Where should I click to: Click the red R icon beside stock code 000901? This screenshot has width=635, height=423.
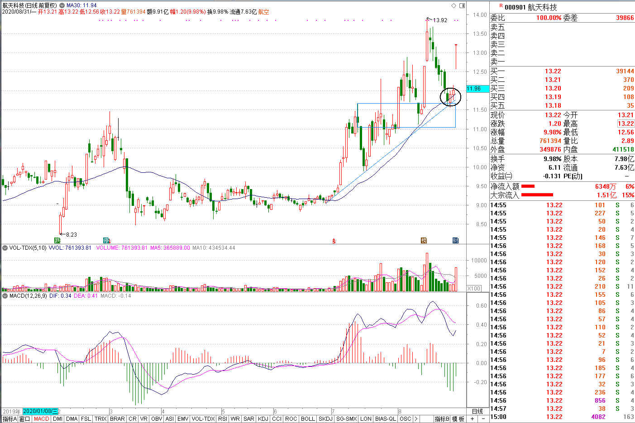tap(501, 6)
